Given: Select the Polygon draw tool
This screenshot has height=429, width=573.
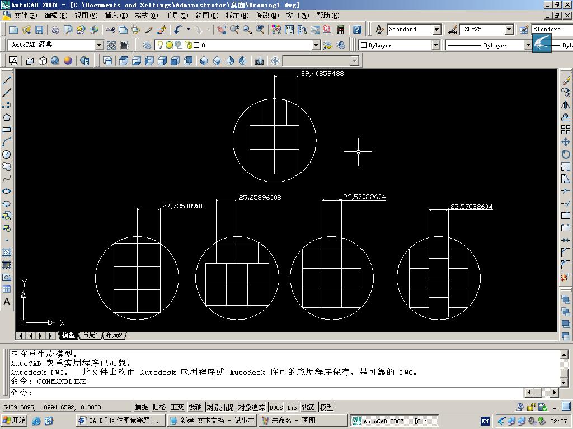Looking at the screenshot, I should click(x=7, y=117).
